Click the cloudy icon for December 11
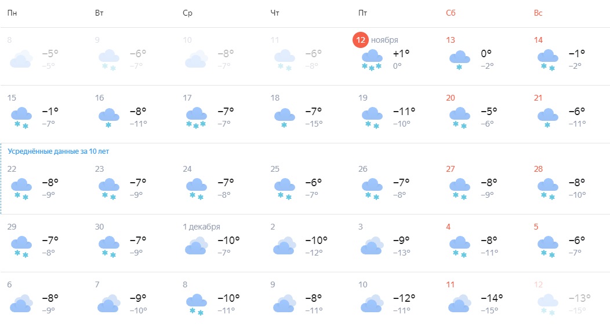 point(459,304)
